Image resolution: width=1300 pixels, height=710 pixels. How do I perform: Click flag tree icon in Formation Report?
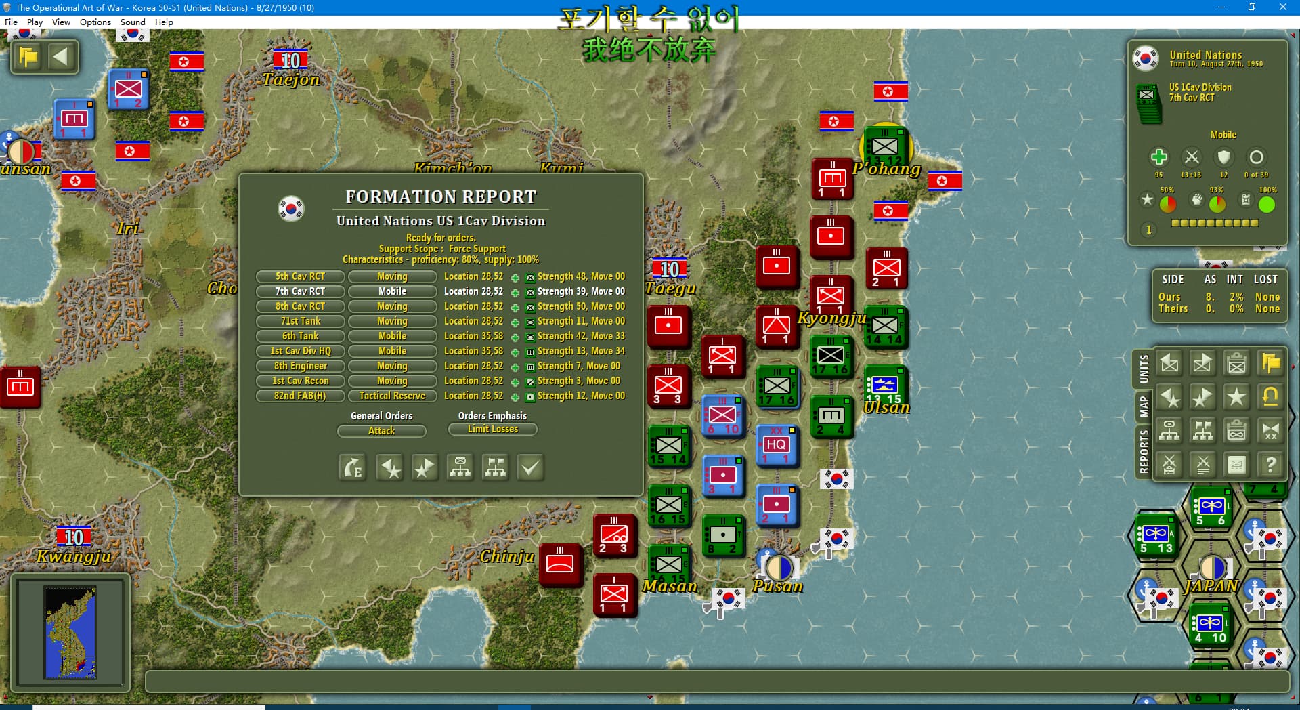tap(495, 467)
